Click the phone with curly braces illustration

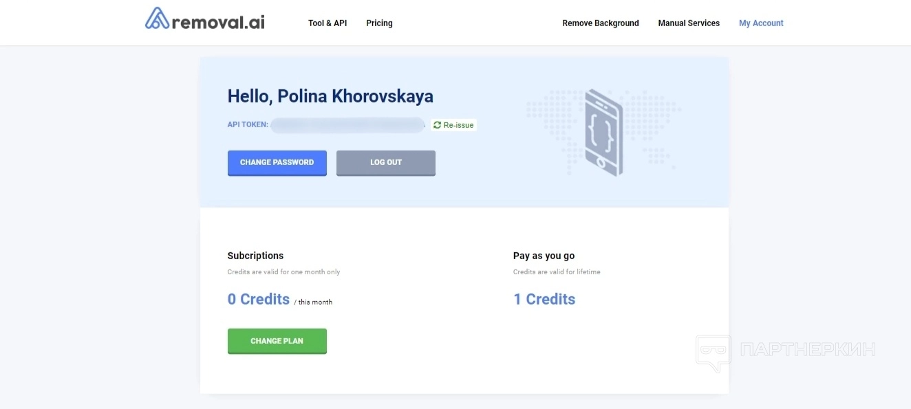[x=603, y=132]
